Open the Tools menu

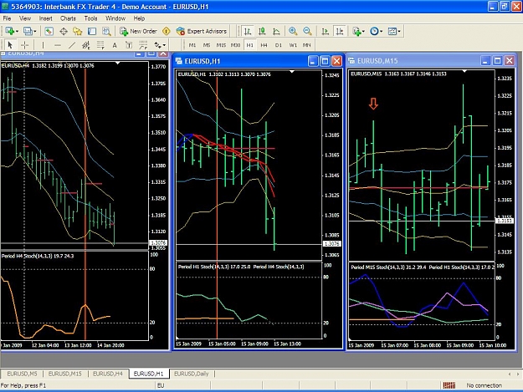(x=90, y=18)
